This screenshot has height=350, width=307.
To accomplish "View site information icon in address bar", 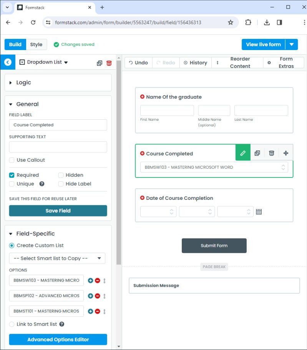I will click(48, 22).
